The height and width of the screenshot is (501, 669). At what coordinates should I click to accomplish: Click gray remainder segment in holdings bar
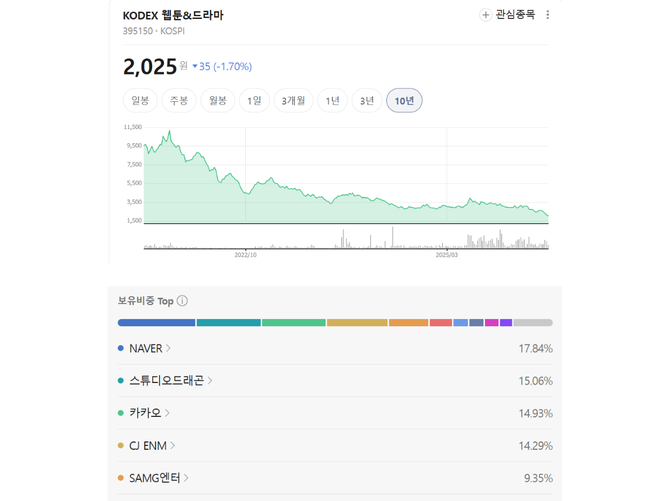(x=533, y=322)
